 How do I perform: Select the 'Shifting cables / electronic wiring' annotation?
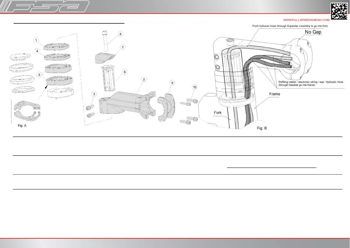click(x=311, y=83)
